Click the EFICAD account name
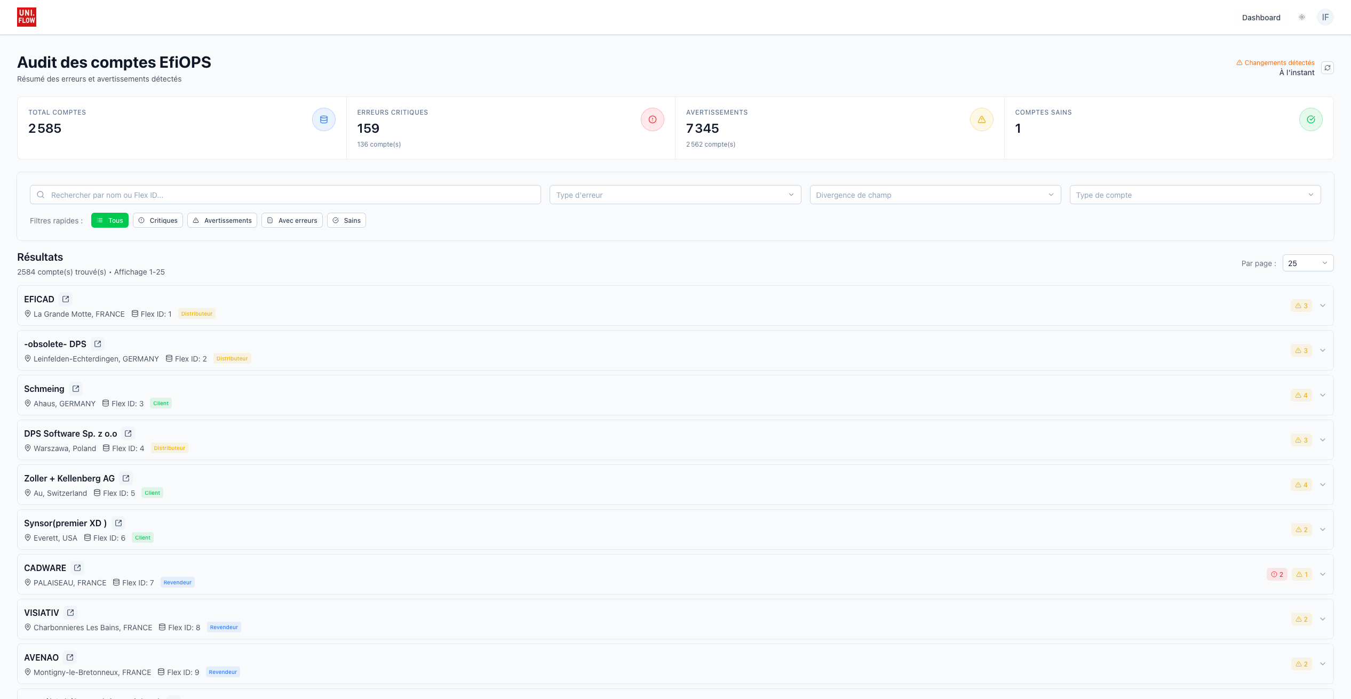The height and width of the screenshot is (699, 1351). 39,299
